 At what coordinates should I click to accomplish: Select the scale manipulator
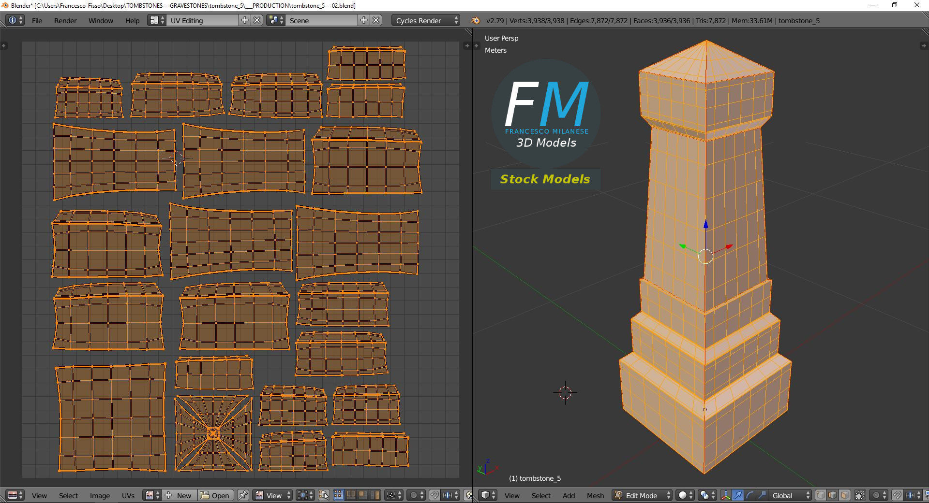(762, 495)
